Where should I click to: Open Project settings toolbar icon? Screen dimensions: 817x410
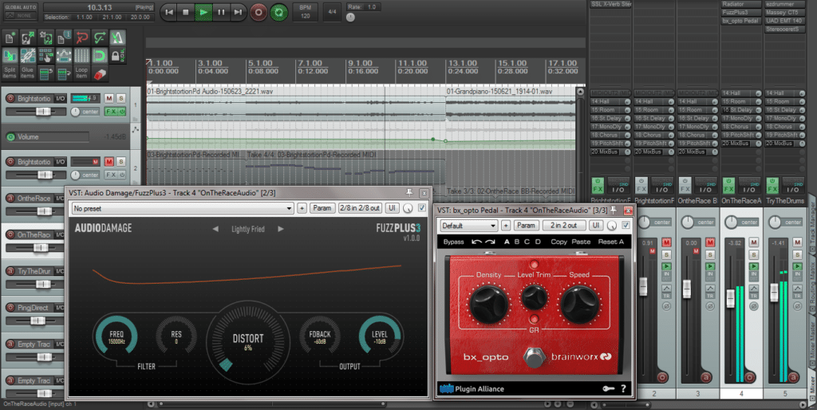[64, 37]
